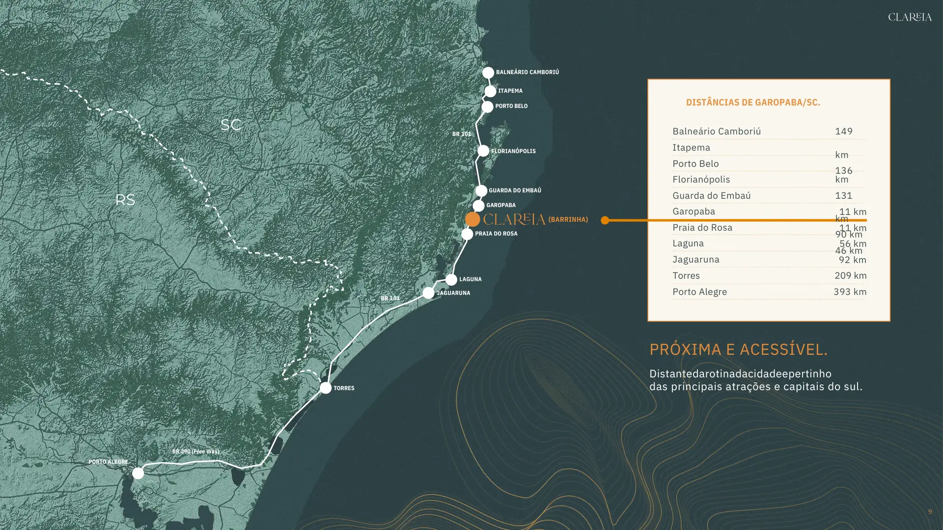The width and height of the screenshot is (943, 530).
Task: Click the Balneário Camboriú map marker
Action: click(x=488, y=73)
